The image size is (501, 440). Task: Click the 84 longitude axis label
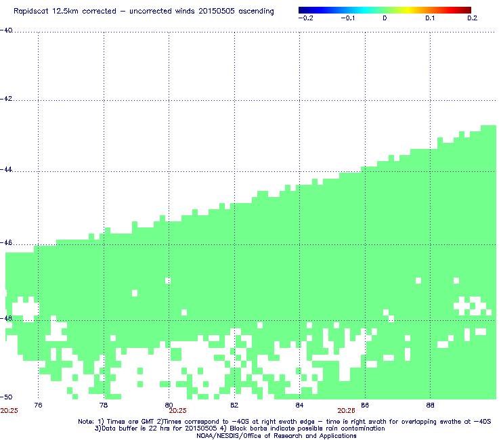299,405
